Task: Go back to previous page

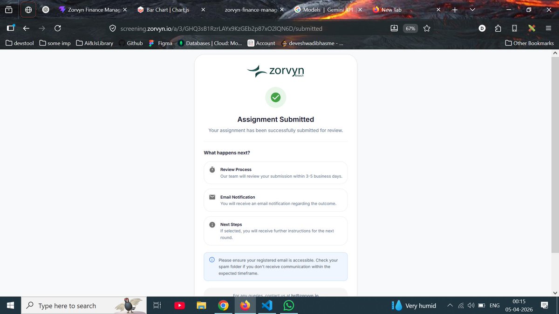Action: coord(27,28)
